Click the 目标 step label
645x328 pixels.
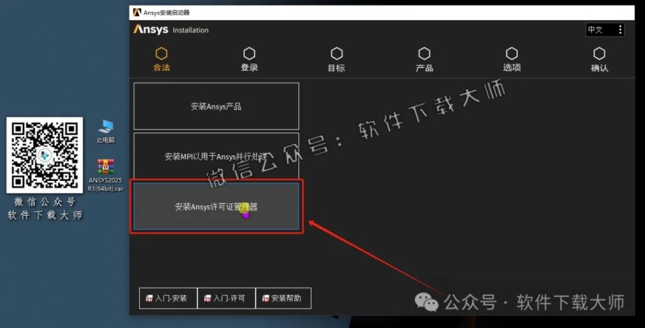coord(336,68)
